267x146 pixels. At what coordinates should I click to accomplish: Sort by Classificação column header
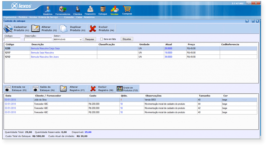(x=107, y=44)
